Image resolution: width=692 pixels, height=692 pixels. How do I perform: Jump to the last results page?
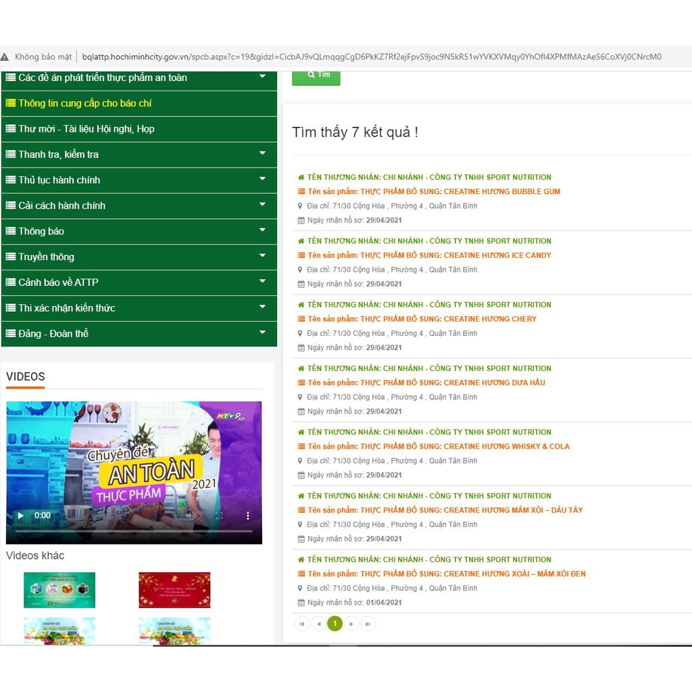coord(368,624)
